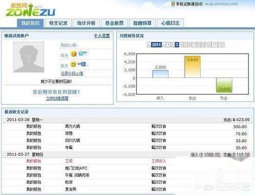The width and height of the screenshot is (255, 195).
Task: Go to previous year with left arrow
Action: pyautogui.click(x=149, y=45)
